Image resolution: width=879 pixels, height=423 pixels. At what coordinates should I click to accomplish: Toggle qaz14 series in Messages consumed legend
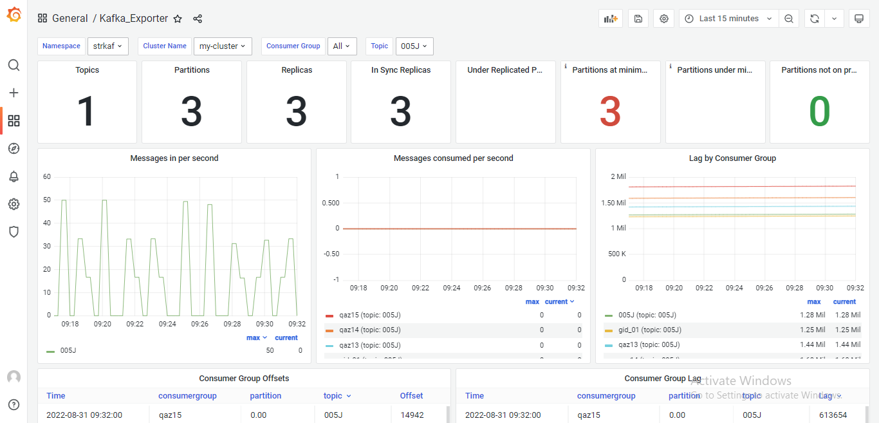point(370,330)
